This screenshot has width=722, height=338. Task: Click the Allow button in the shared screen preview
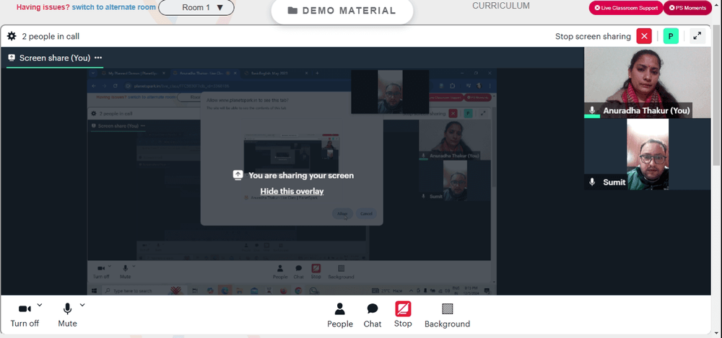pyautogui.click(x=342, y=214)
